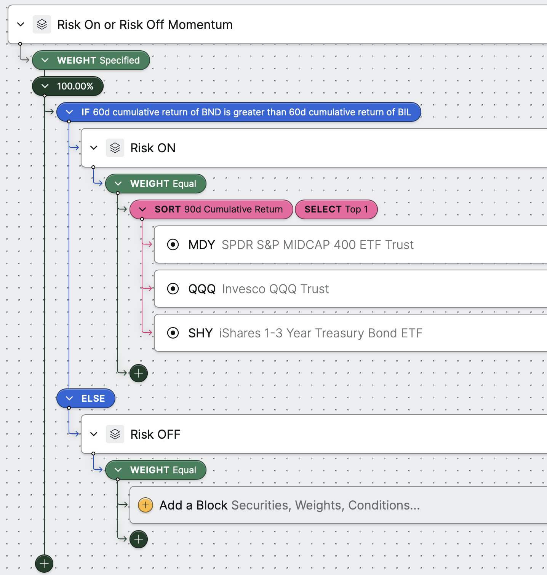Add block via plus under SHY asset list
The height and width of the screenshot is (575, 547).
pos(139,373)
